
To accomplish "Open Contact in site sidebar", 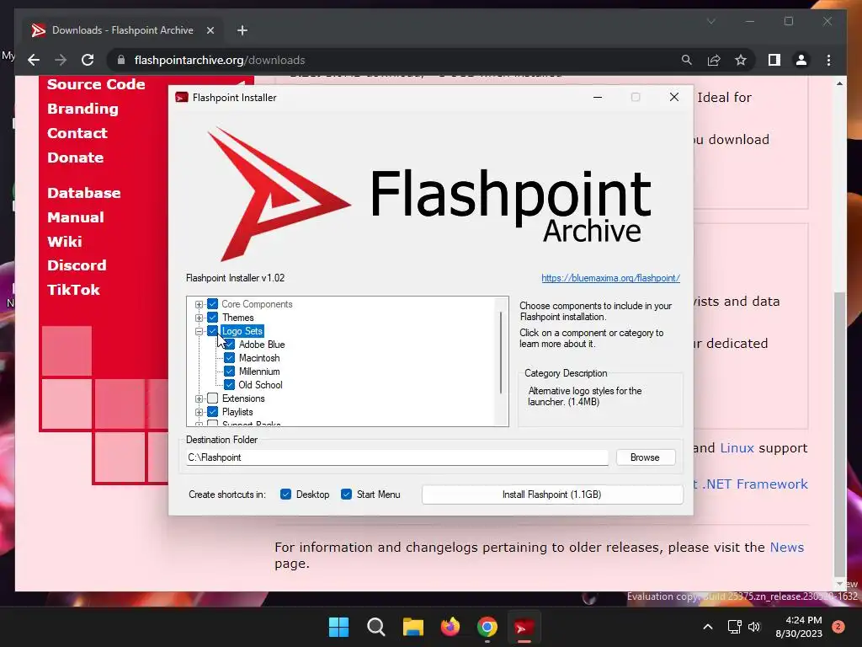I will [x=77, y=133].
